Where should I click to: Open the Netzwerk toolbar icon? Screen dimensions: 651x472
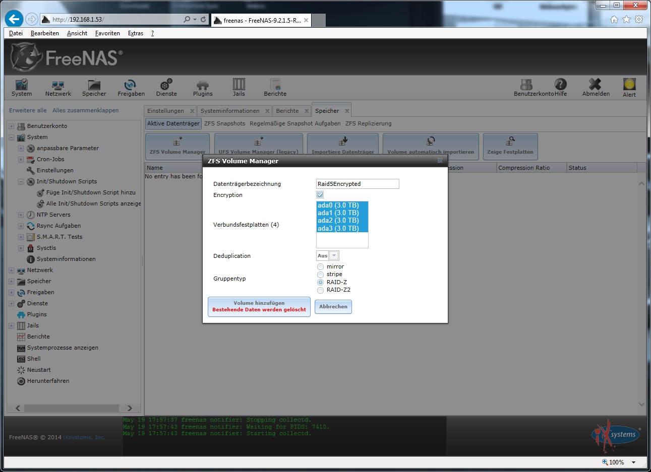point(58,87)
